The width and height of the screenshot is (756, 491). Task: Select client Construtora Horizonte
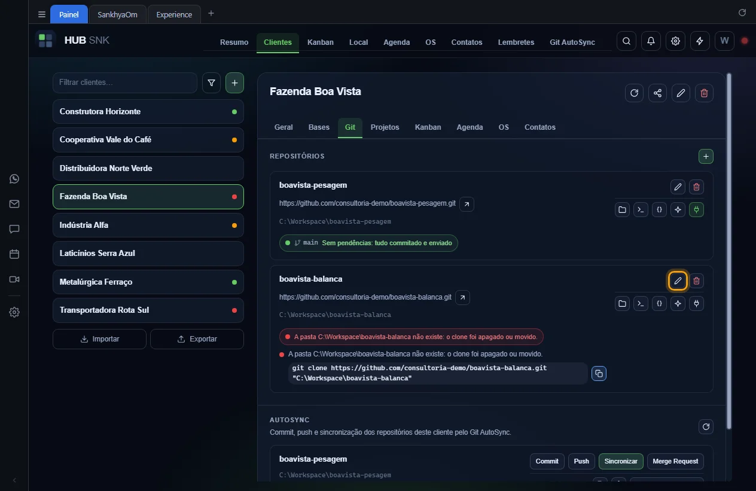point(148,111)
